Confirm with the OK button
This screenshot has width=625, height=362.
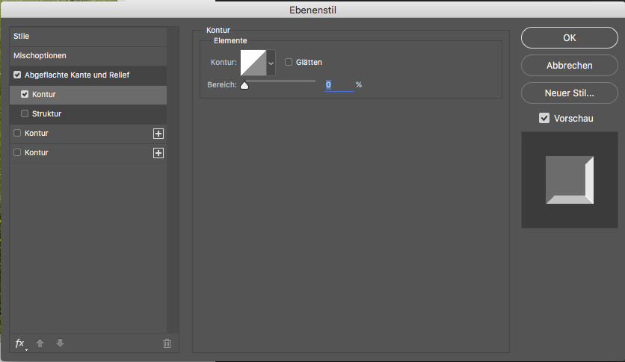[569, 38]
